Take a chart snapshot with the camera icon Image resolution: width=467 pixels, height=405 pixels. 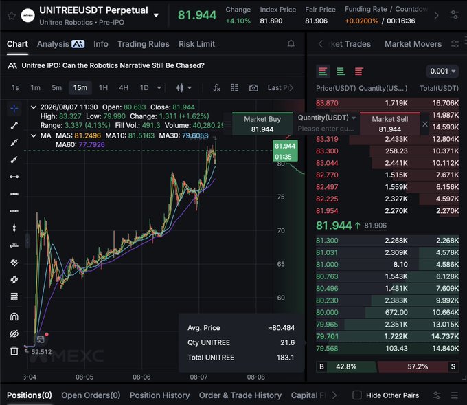point(253,88)
